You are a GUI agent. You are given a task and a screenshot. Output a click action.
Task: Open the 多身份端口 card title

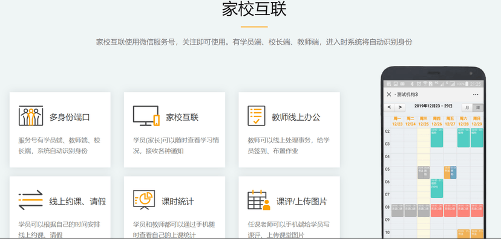click(x=70, y=117)
